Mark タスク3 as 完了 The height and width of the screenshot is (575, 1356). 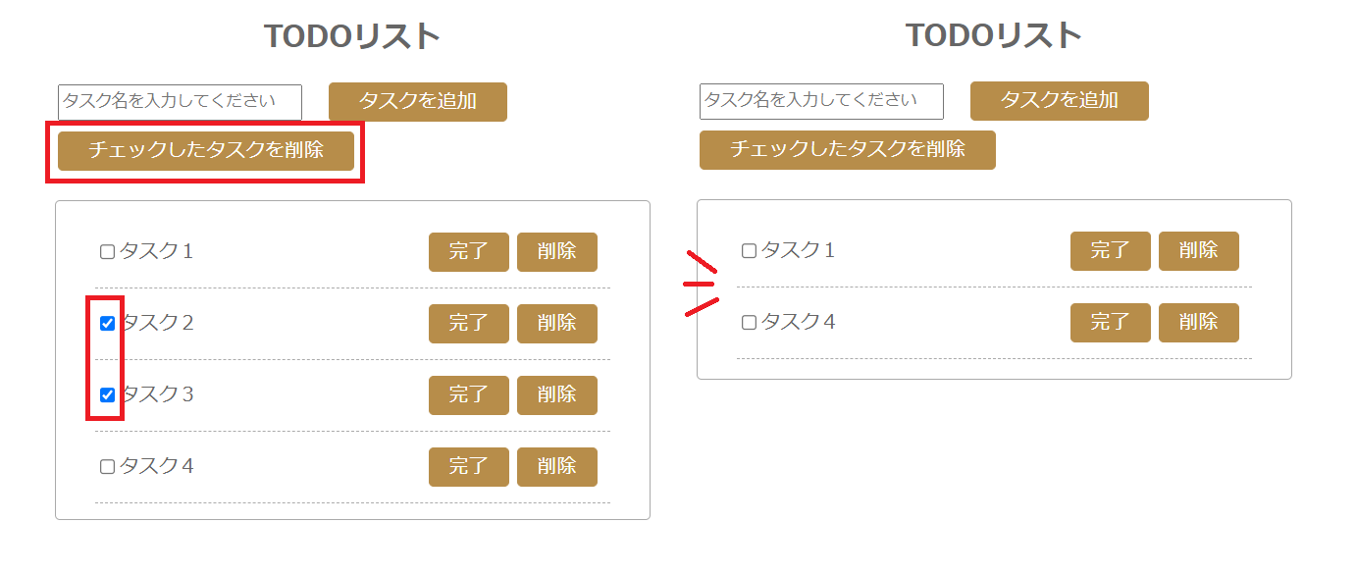(x=468, y=394)
